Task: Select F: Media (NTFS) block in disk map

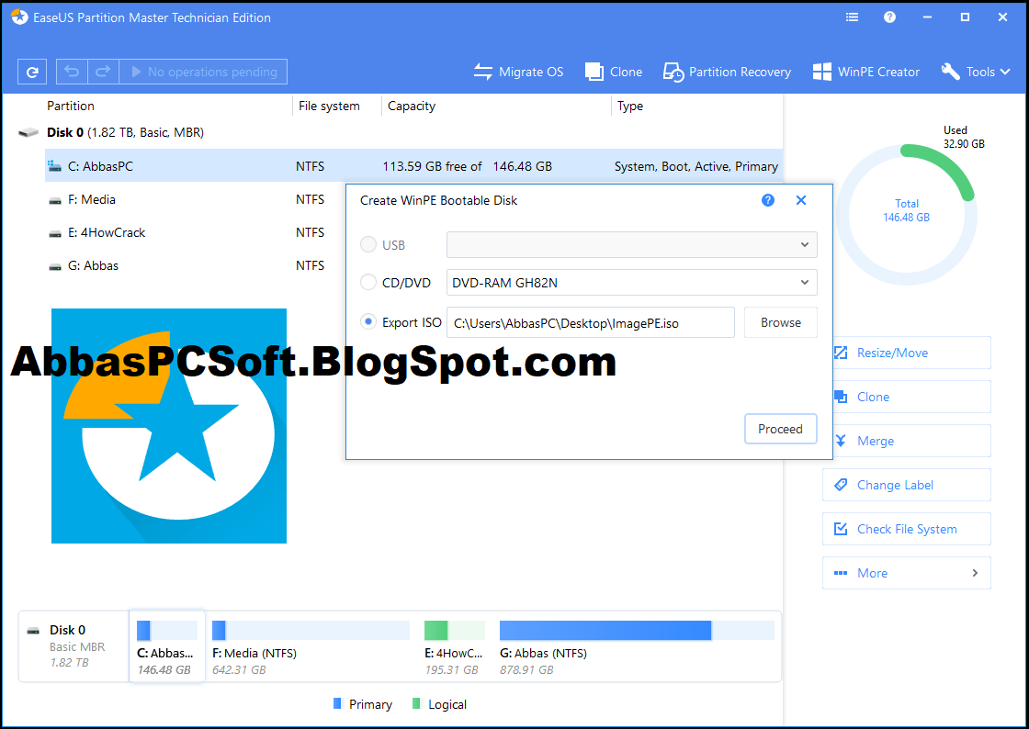Action: (311, 646)
